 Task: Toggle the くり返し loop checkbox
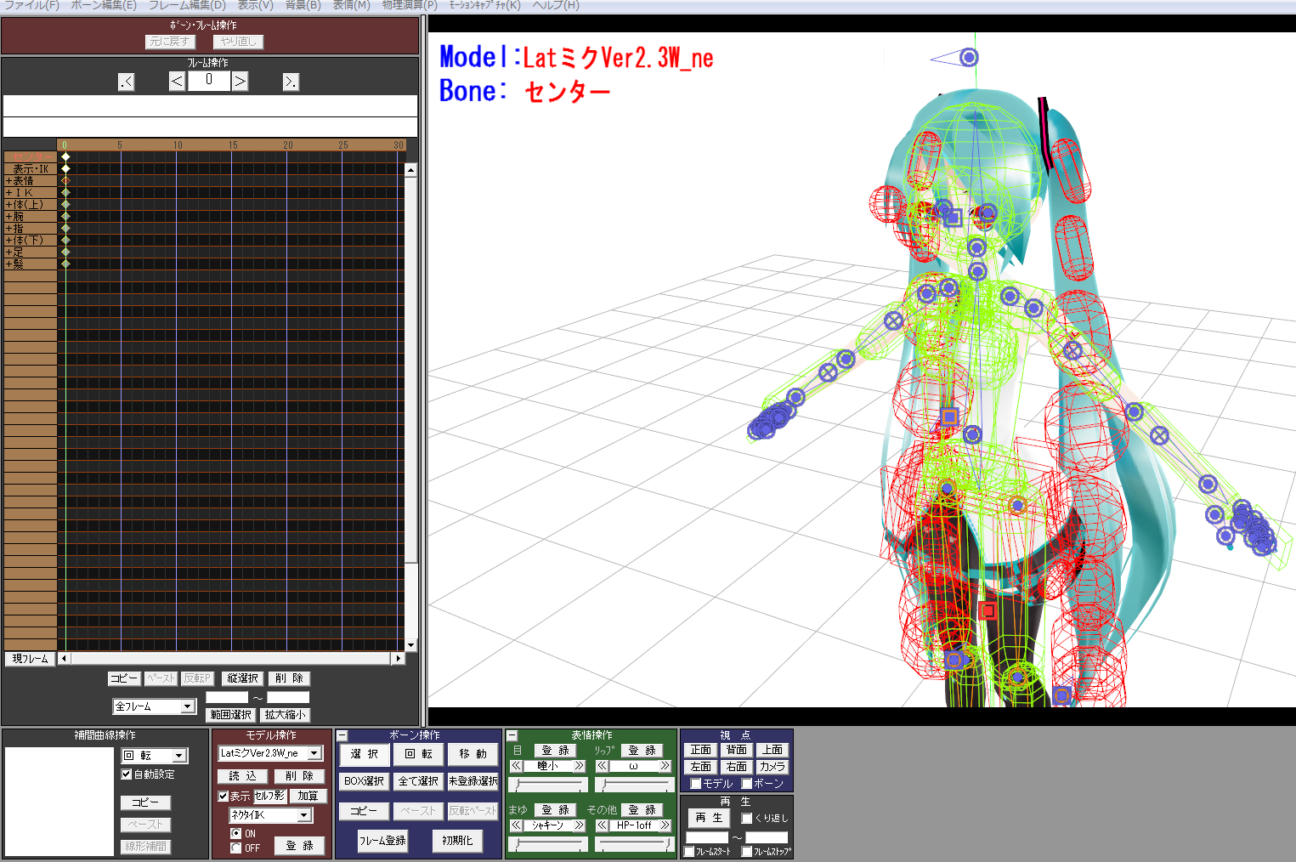click(x=747, y=819)
